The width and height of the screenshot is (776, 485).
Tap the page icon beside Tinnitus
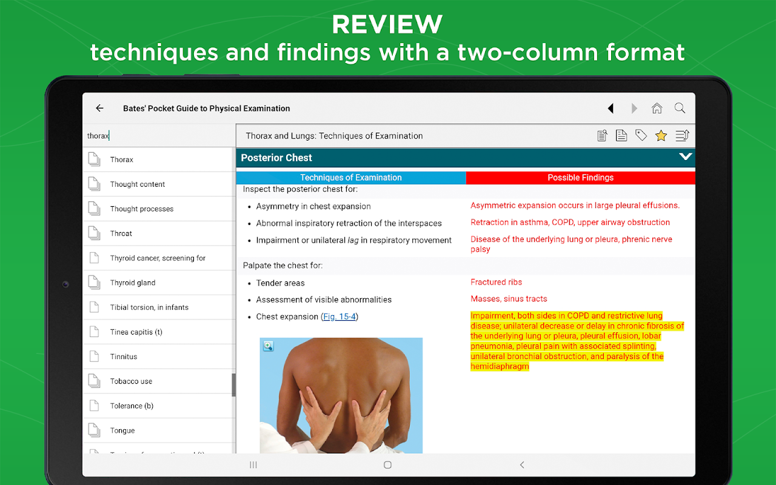tap(94, 356)
